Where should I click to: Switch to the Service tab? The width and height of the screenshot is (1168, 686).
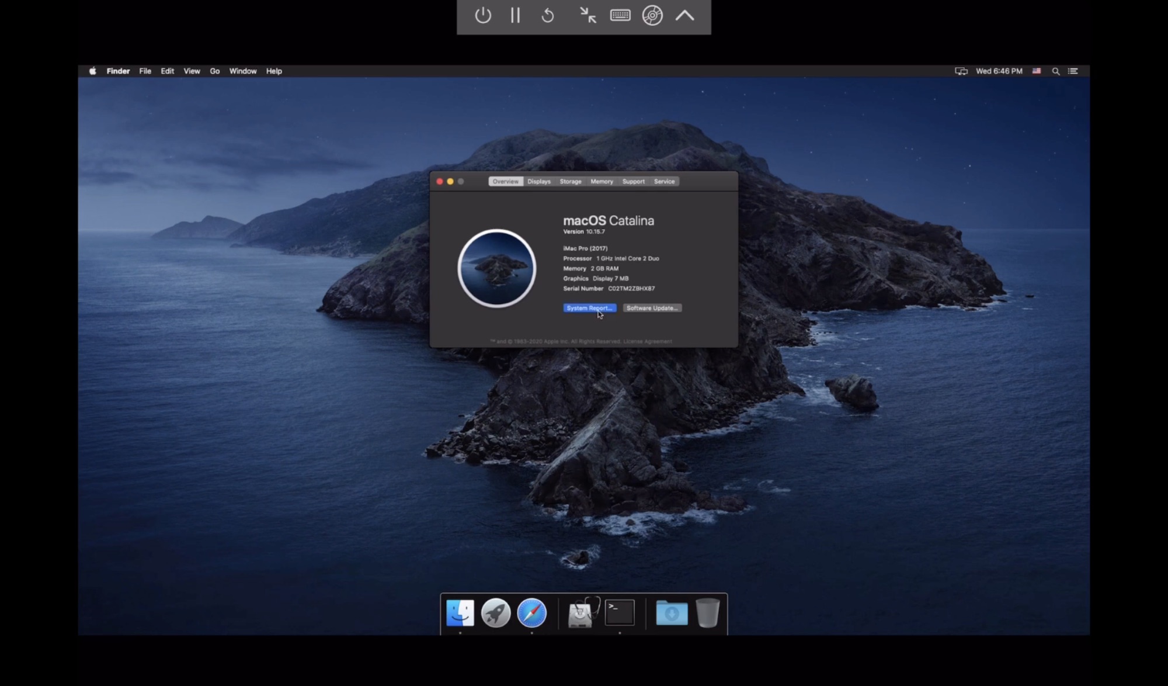(x=665, y=181)
